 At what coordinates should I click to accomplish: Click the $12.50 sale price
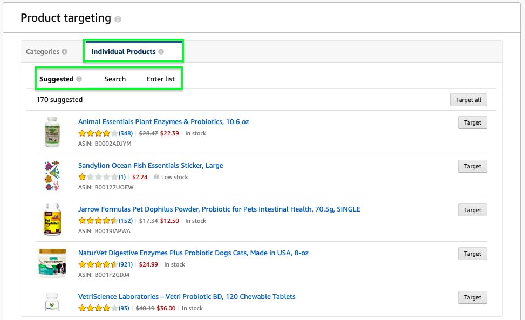pyautogui.click(x=169, y=221)
